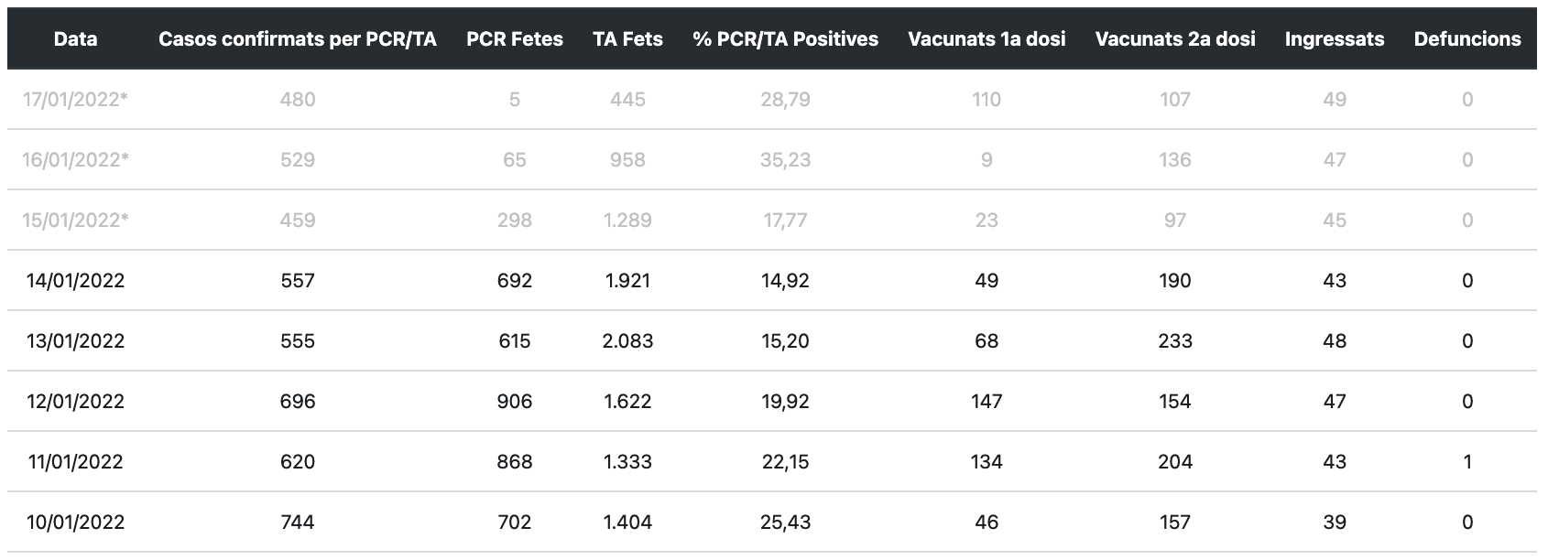Click the Vacunats 1a dosi header

pos(987,39)
